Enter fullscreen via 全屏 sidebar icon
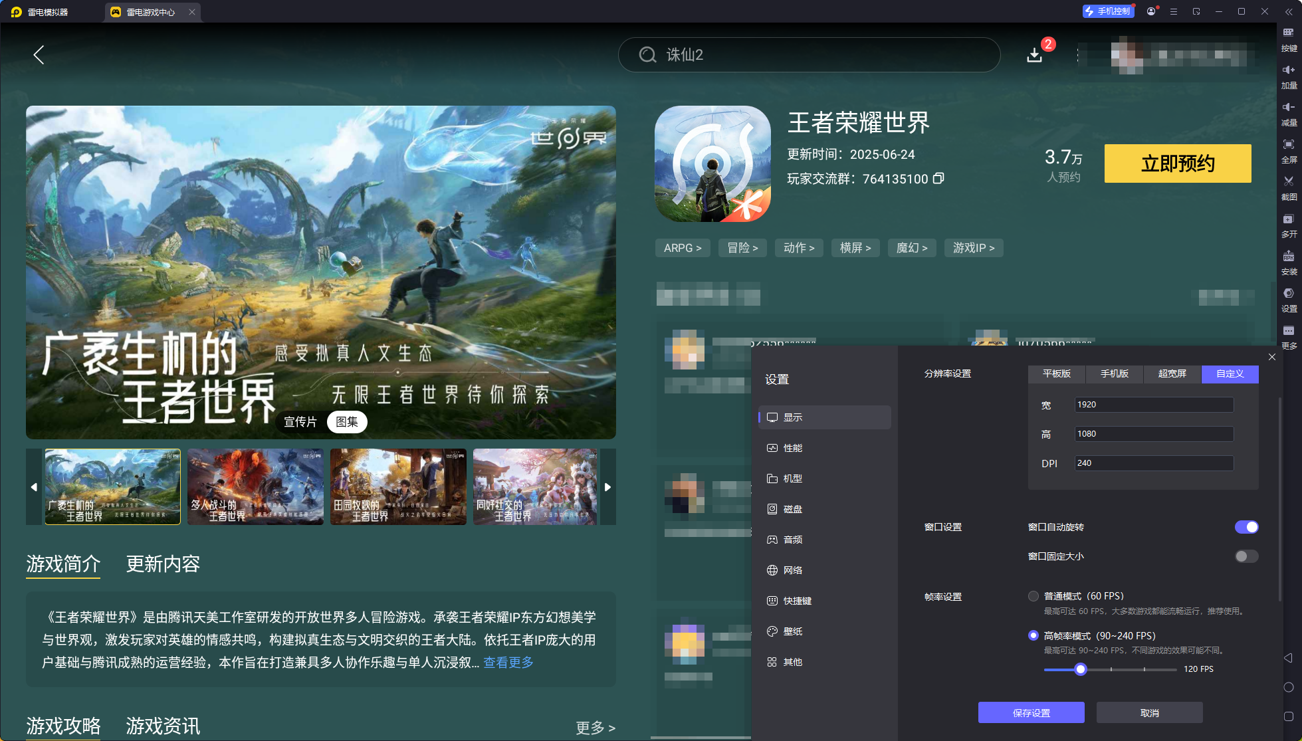 tap(1289, 151)
